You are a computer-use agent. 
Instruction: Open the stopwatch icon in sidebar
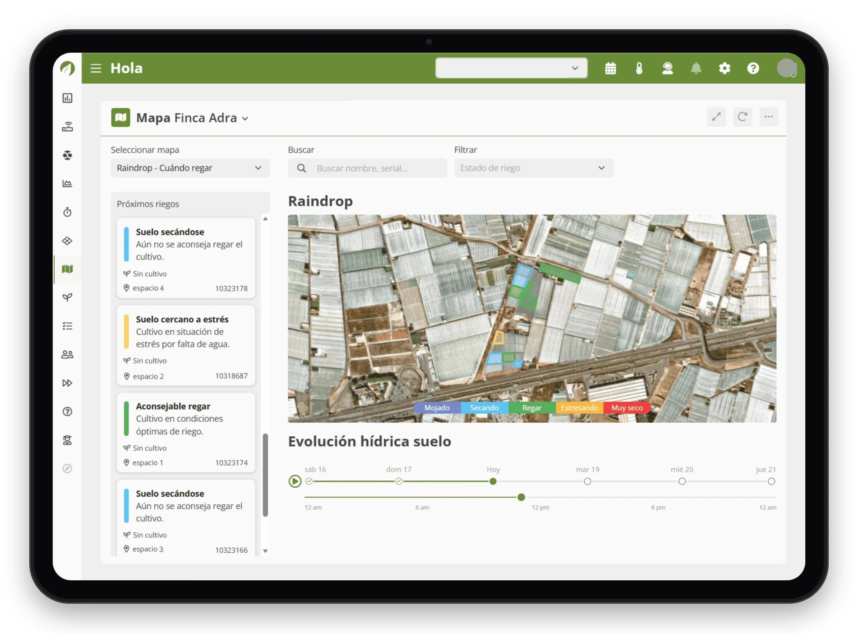67,212
